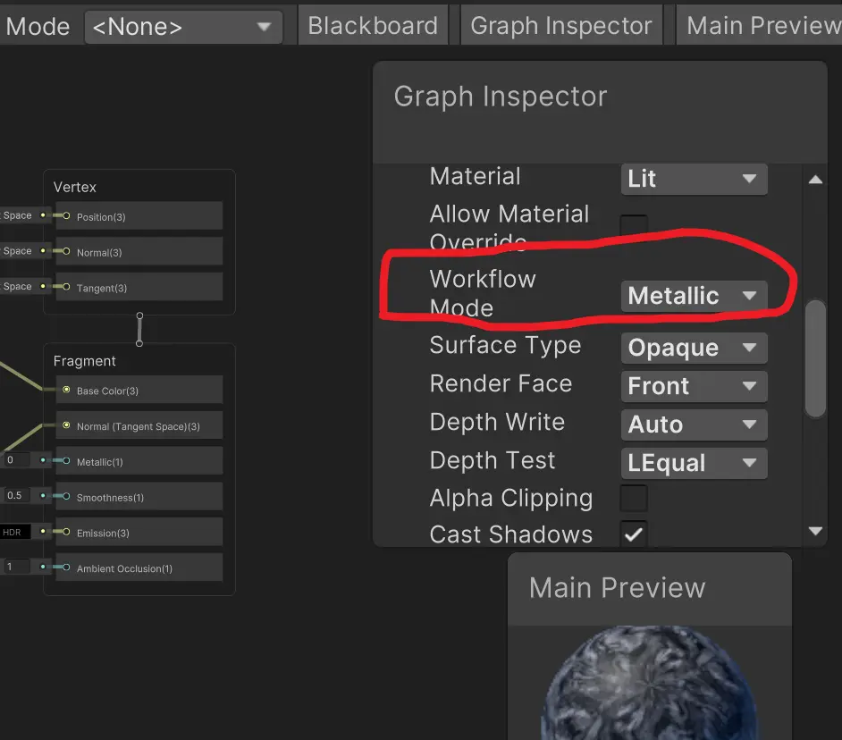
Task: Open the Render Face dropdown set to Front
Action: point(694,386)
